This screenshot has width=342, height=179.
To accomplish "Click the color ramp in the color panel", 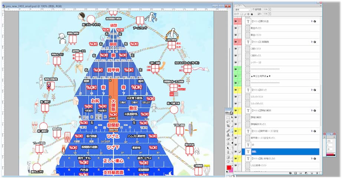I will point(330,154).
